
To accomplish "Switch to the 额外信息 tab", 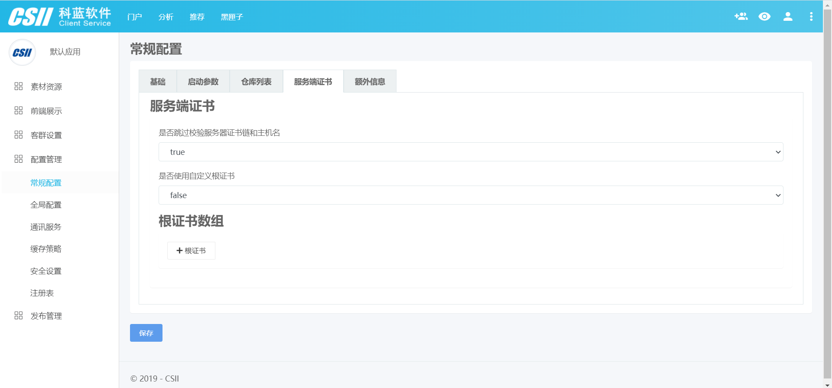I will click(x=370, y=81).
